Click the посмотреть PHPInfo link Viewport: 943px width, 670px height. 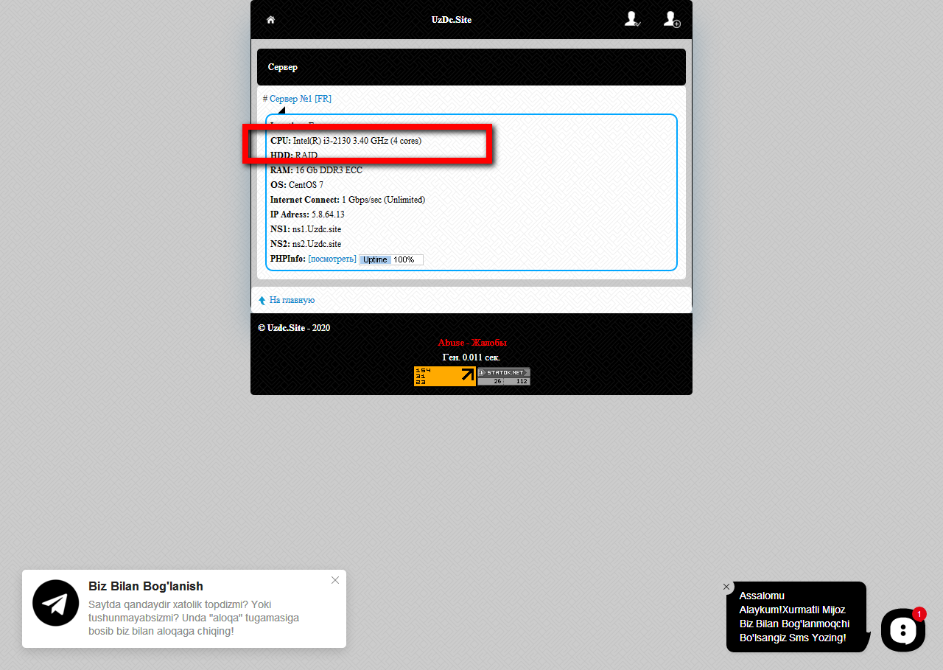[332, 259]
